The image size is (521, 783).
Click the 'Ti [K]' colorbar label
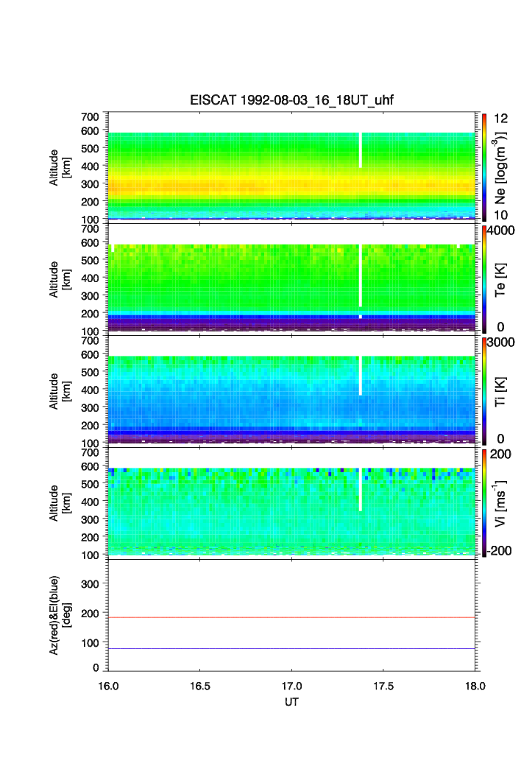[500, 392]
